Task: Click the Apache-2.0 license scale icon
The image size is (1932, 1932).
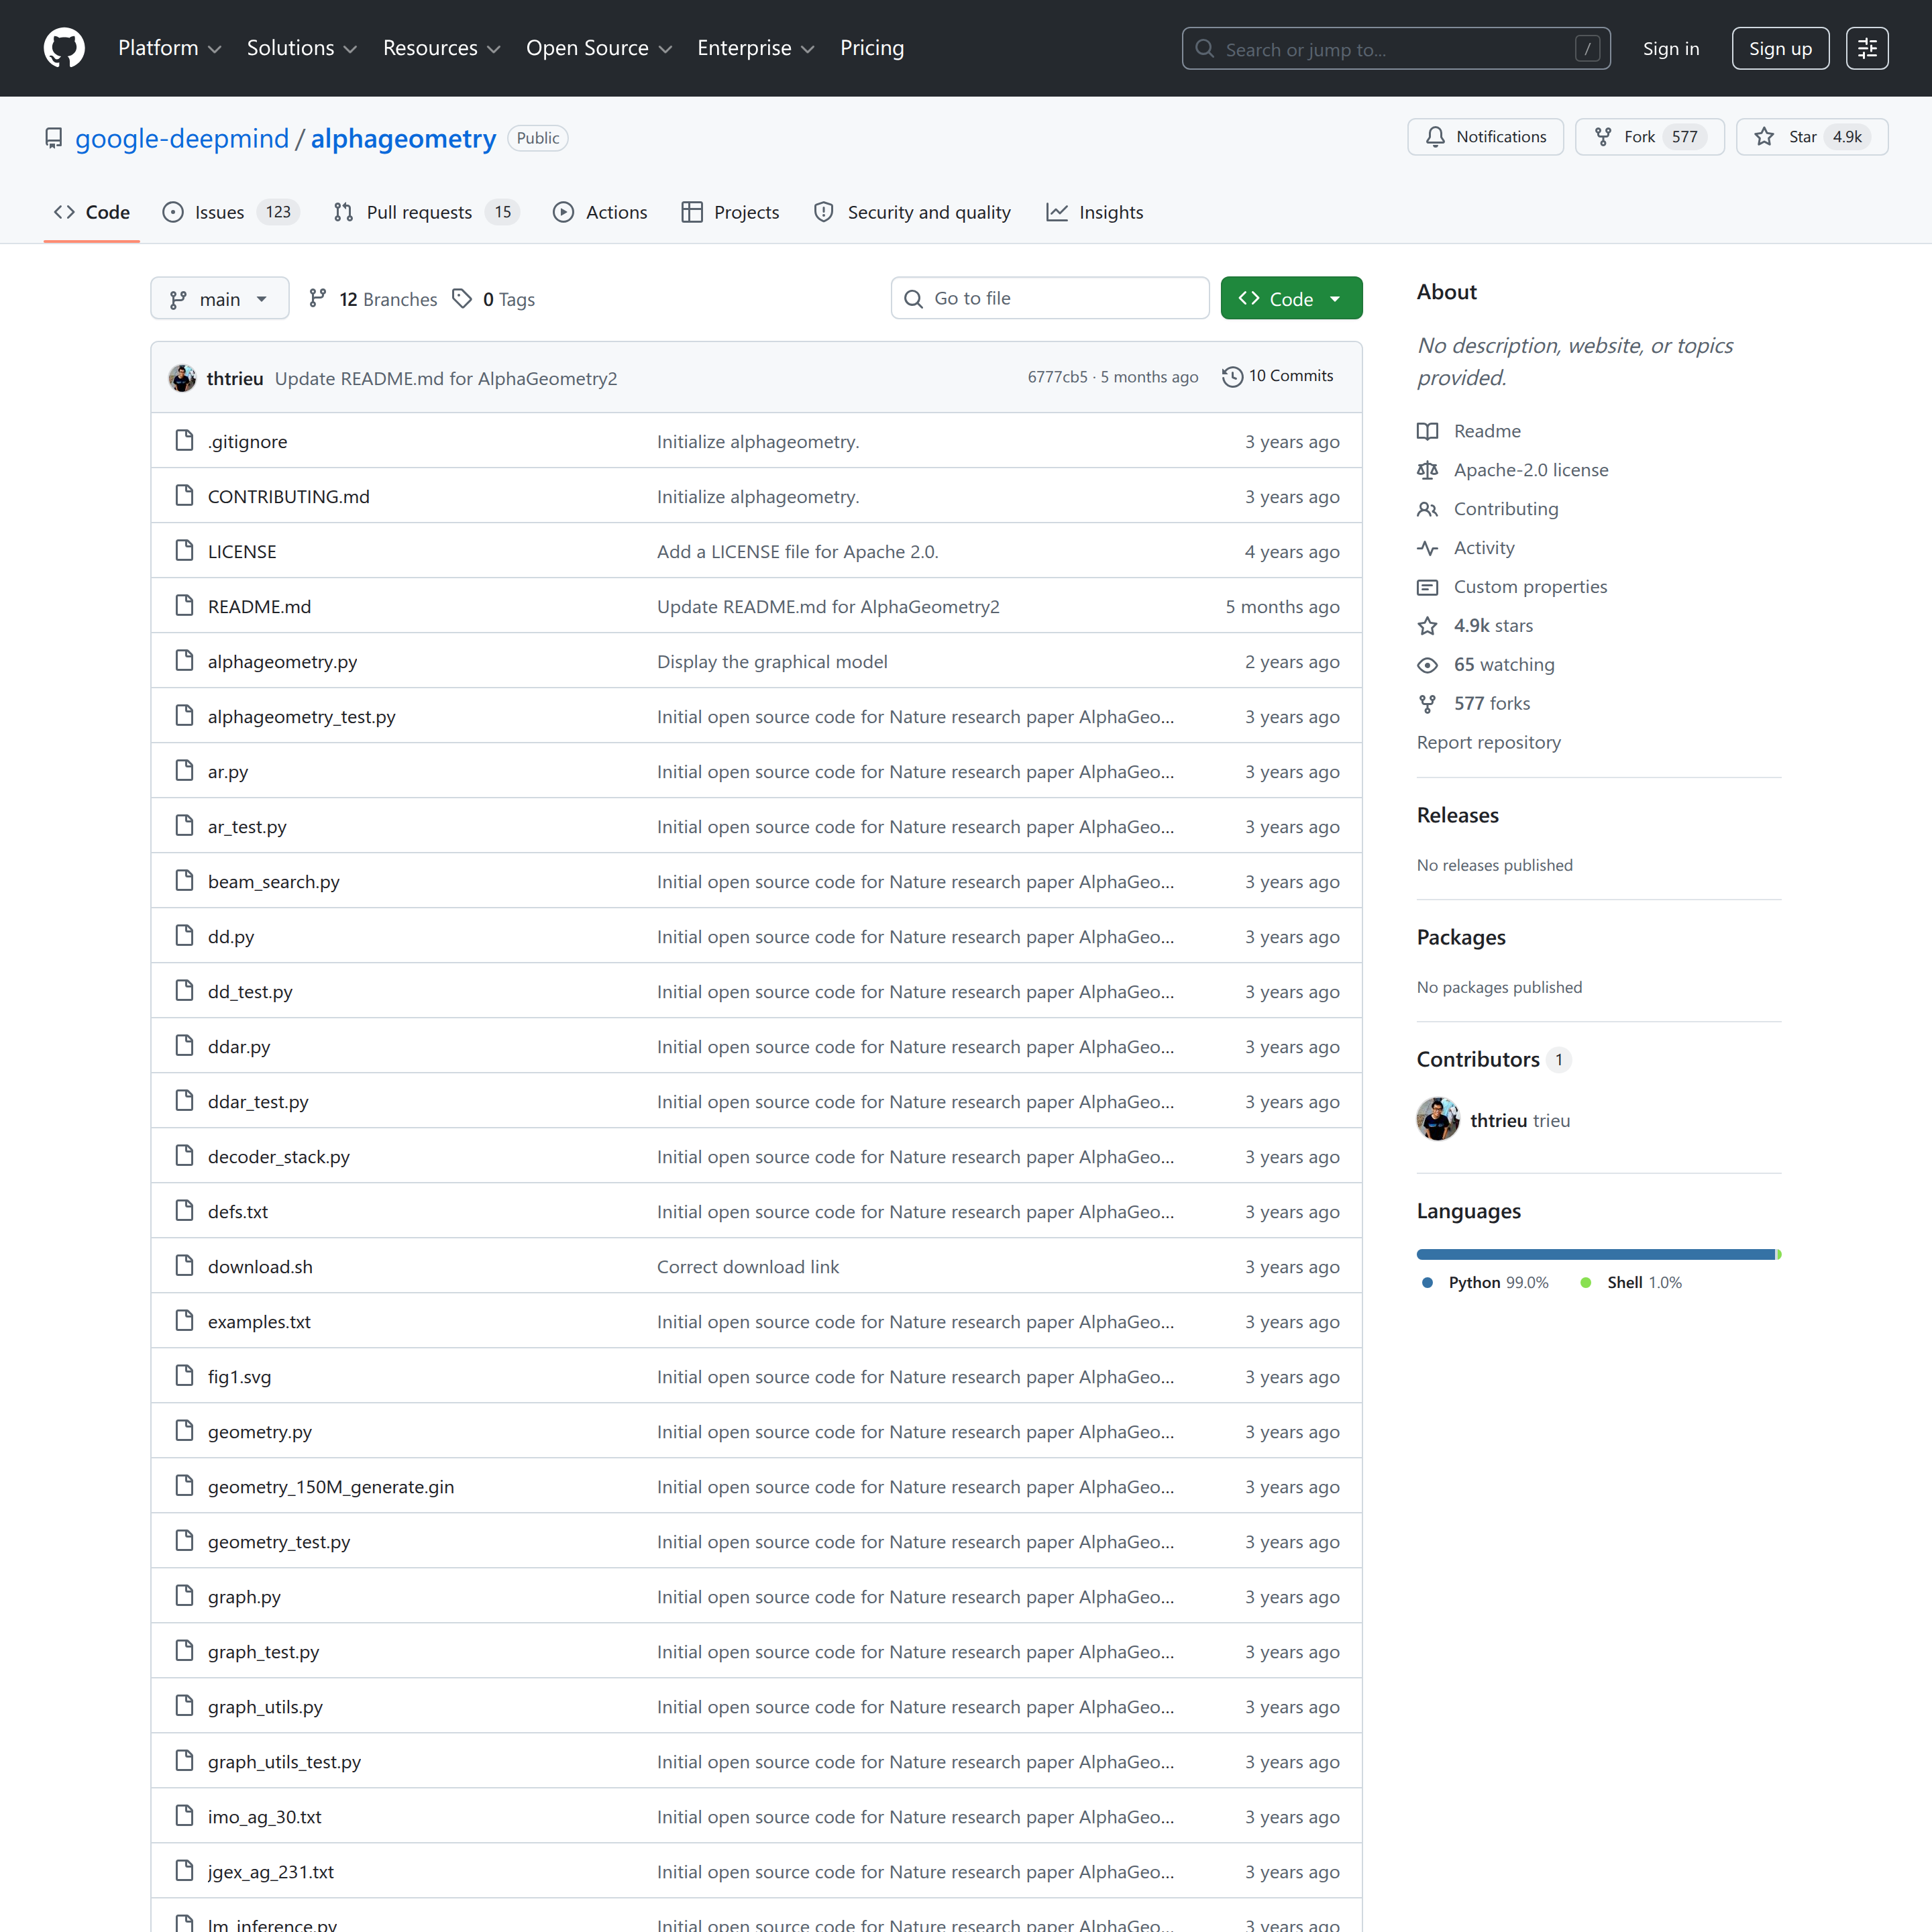Action: [x=1427, y=470]
